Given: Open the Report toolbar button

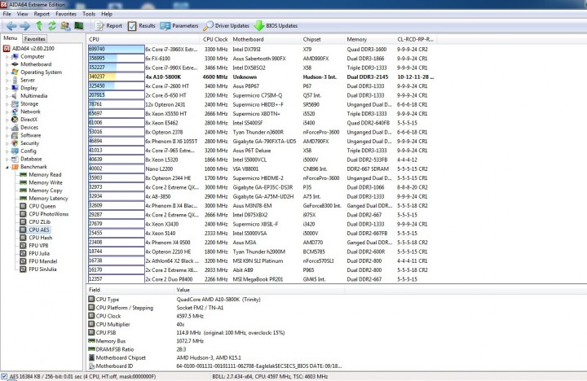Looking at the screenshot, I should pos(108,26).
